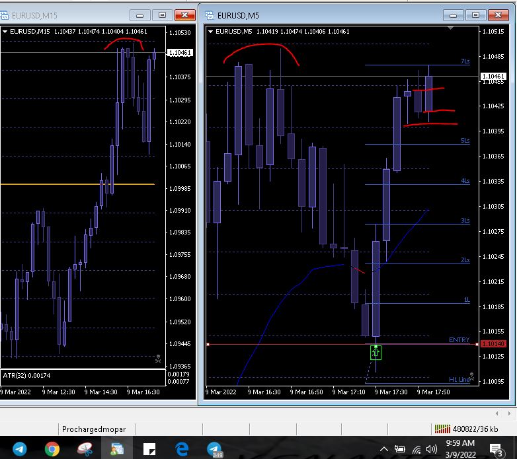Click the 2Ls level label
Image resolution: width=517 pixels, height=459 pixels.
[x=465, y=260]
